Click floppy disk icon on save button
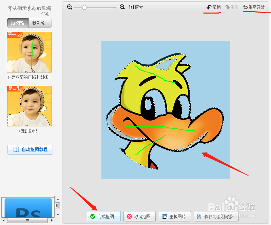 [x=199, y=217]
